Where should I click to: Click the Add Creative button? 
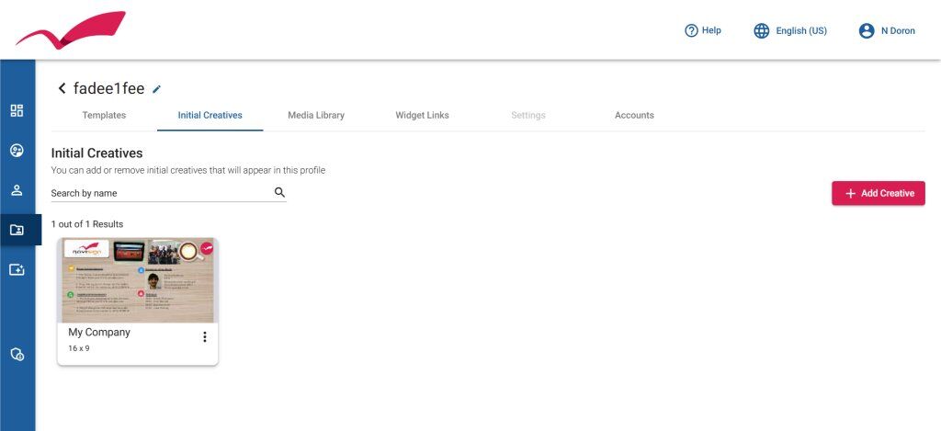(x=878, y=193)
